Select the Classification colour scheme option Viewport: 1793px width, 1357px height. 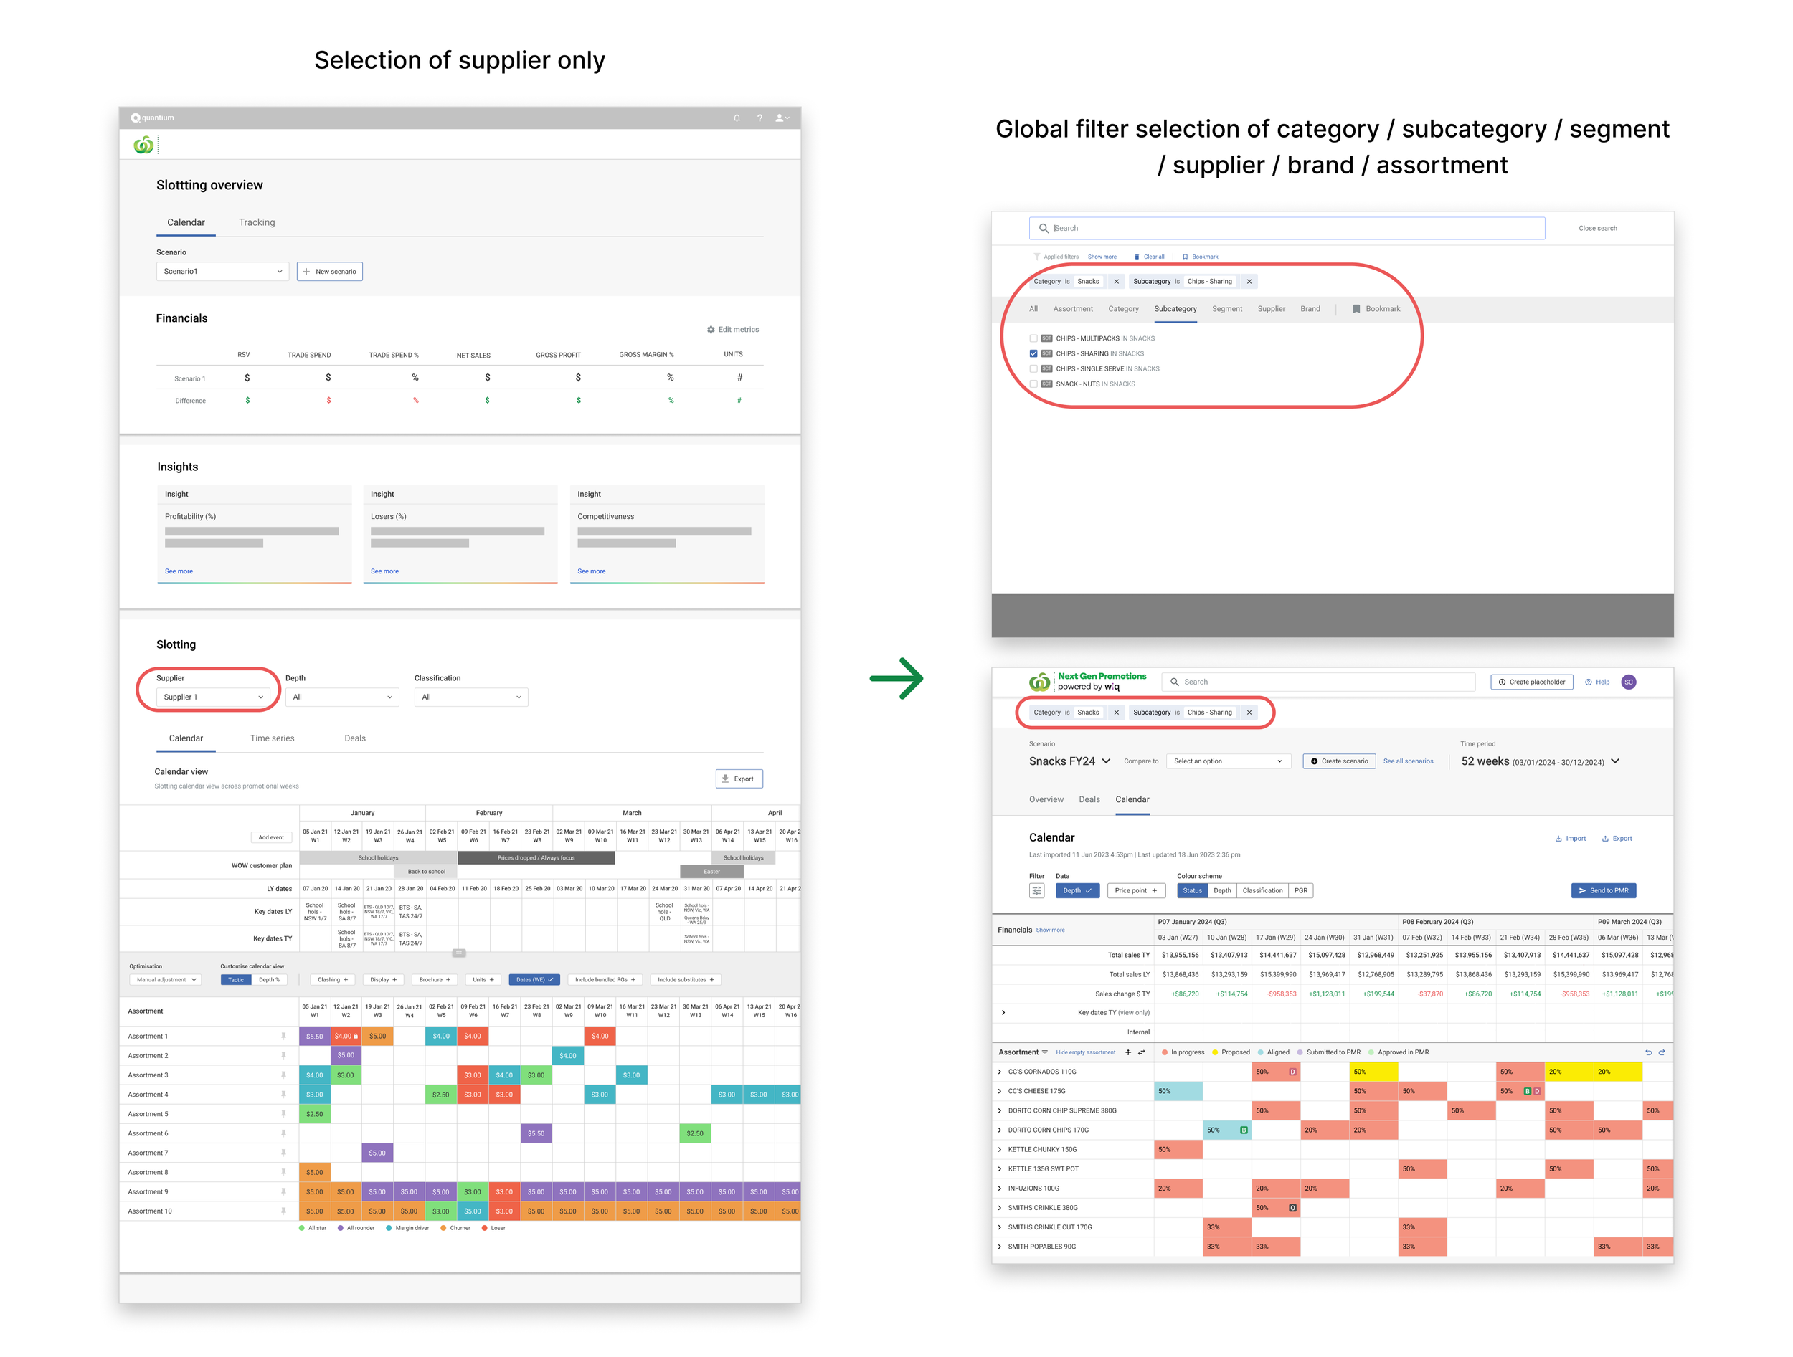[1262, 890]
